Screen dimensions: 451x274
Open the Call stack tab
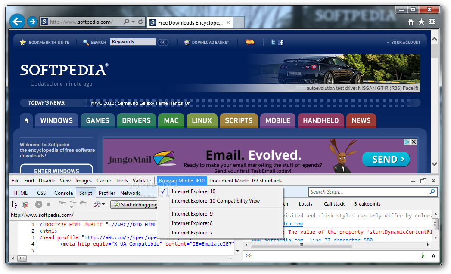click(334, 204)
